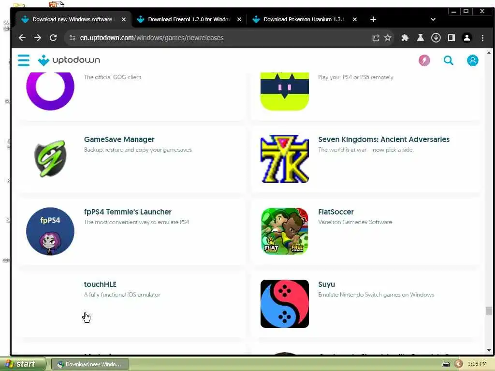This screenshot has width=495, height=371.
Task: Click 'The official GOG client' text
Action: tap(112, 77)
